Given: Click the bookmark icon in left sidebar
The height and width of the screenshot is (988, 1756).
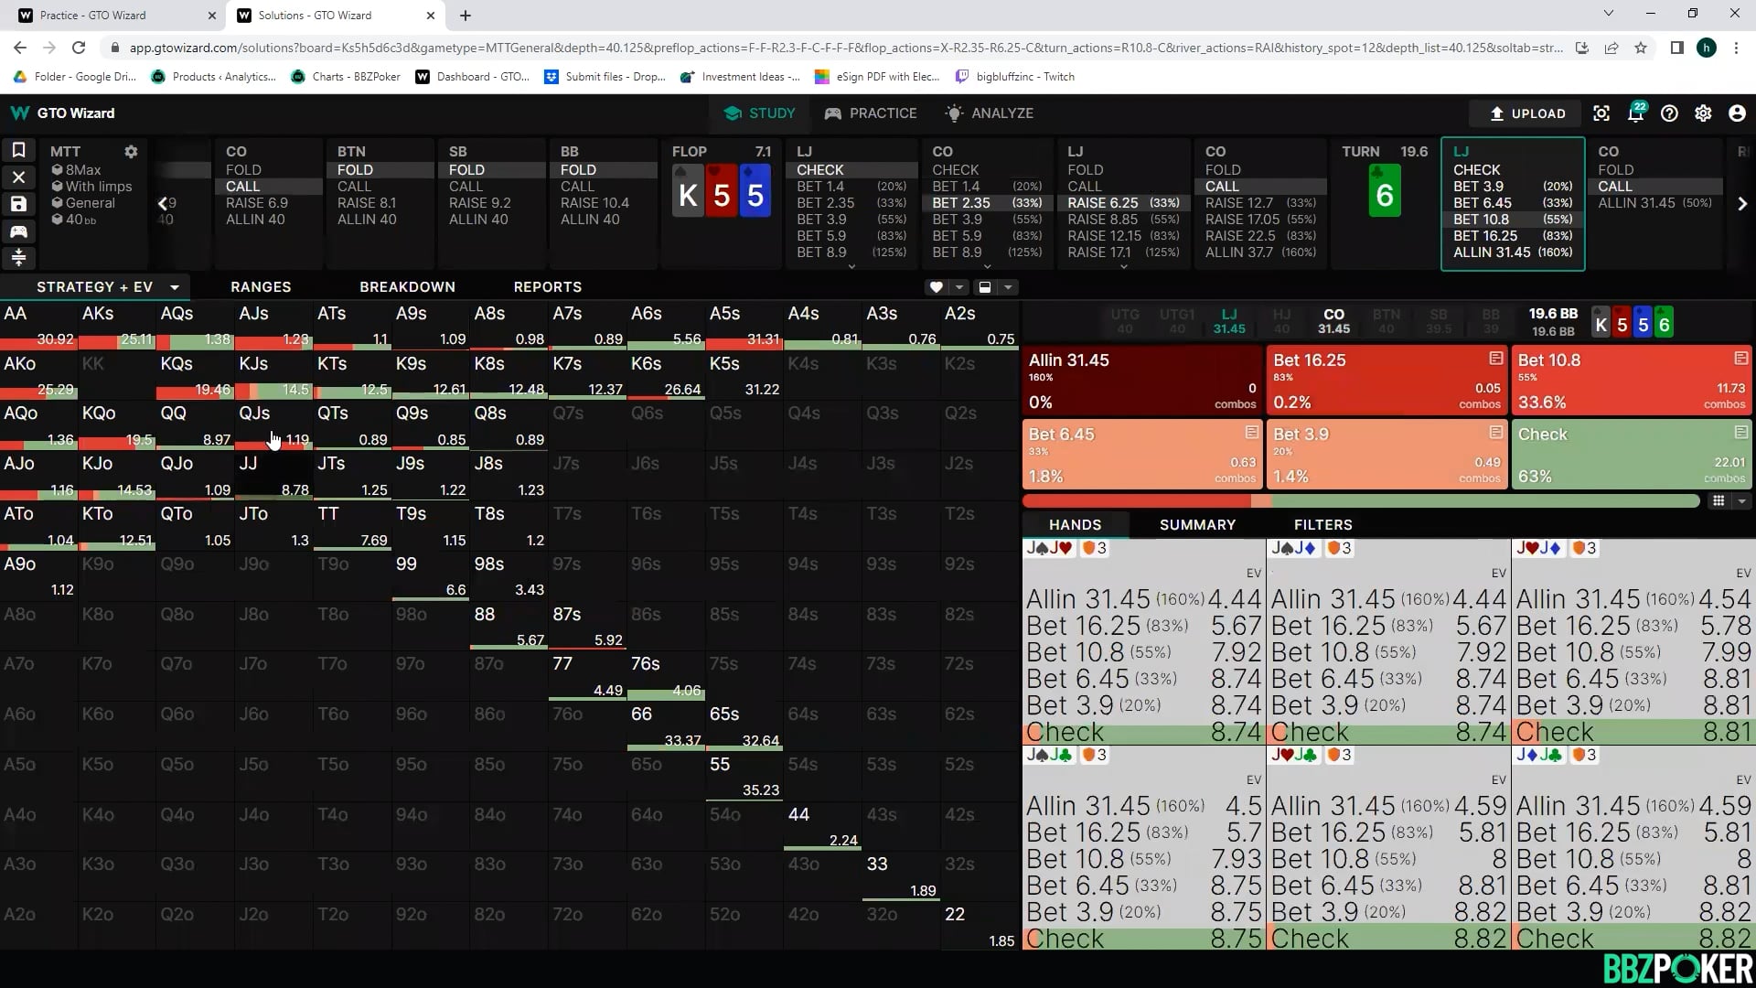Looking at the screenshot, I should pyautogui.click(x=18, y=150).
